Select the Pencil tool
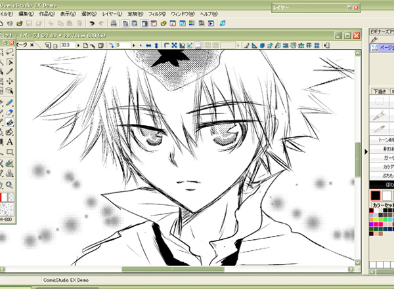Viewport: 394px width, 289px height. 10,102
